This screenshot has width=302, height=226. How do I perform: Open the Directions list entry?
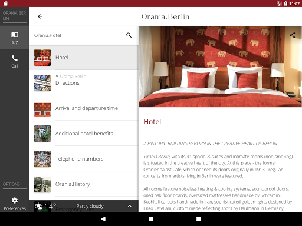coord(84,83)
